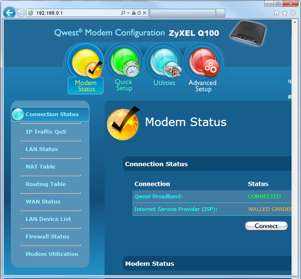Viewport: 301px width, 279px height.
Task: Select Quick Setup tab label
Action: click(x=124, y=85)
